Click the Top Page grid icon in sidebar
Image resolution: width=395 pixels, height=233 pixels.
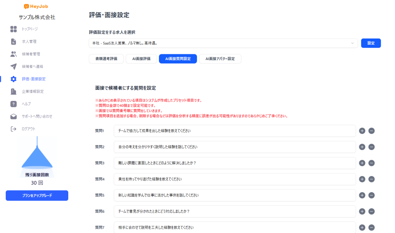14,29
